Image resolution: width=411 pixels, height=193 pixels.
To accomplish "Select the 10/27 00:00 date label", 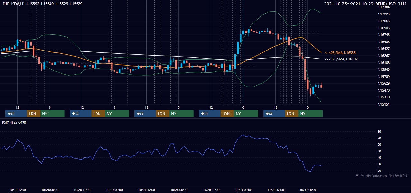I will point(114,190).
